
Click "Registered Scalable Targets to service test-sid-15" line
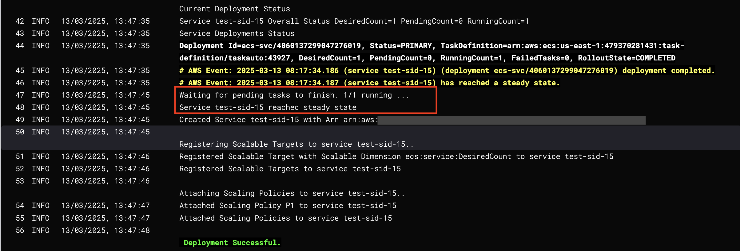(290, 169)
